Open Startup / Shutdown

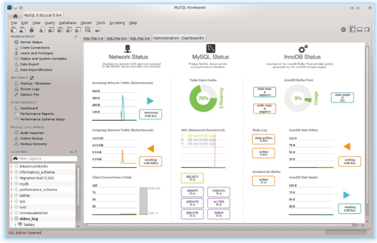[35, 84]
